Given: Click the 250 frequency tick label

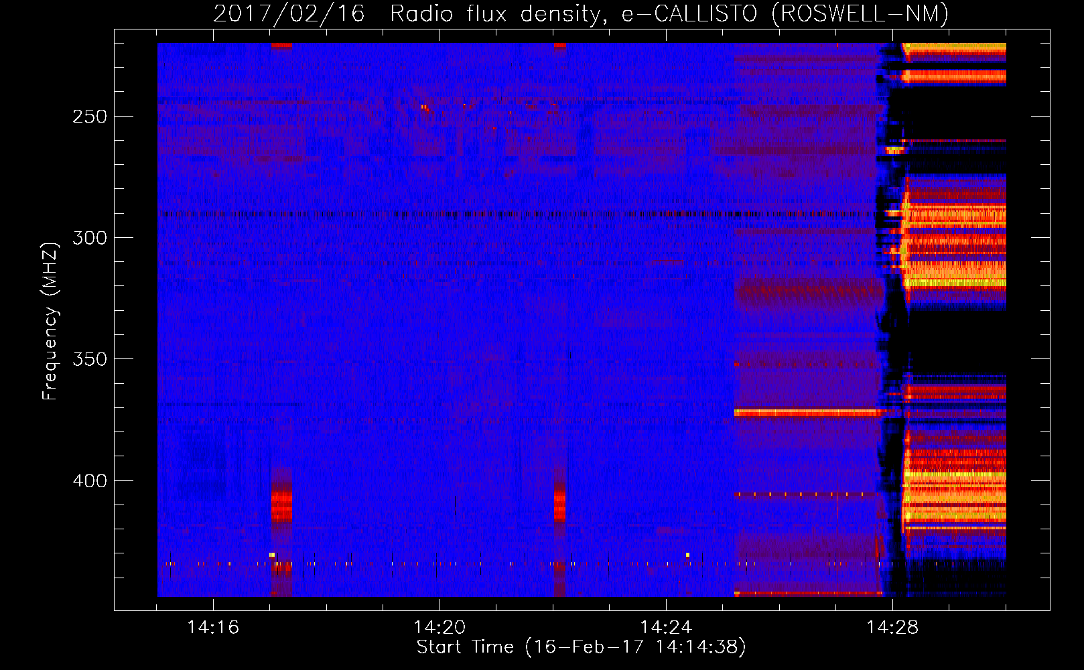Looking at the screenshot, I should [x=90, y=117].
